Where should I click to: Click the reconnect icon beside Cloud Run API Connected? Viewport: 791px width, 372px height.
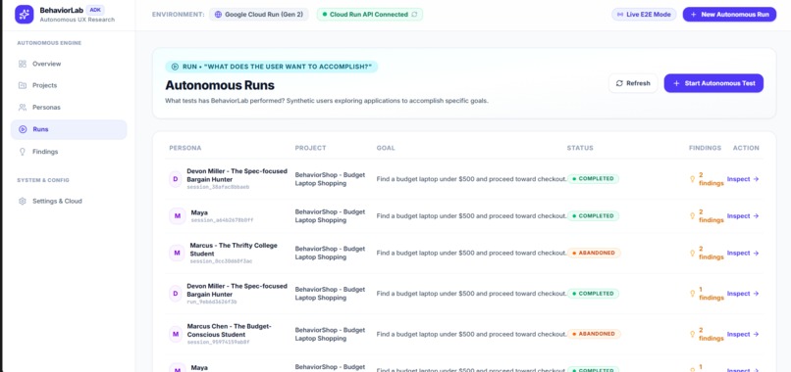click(415, 15)
